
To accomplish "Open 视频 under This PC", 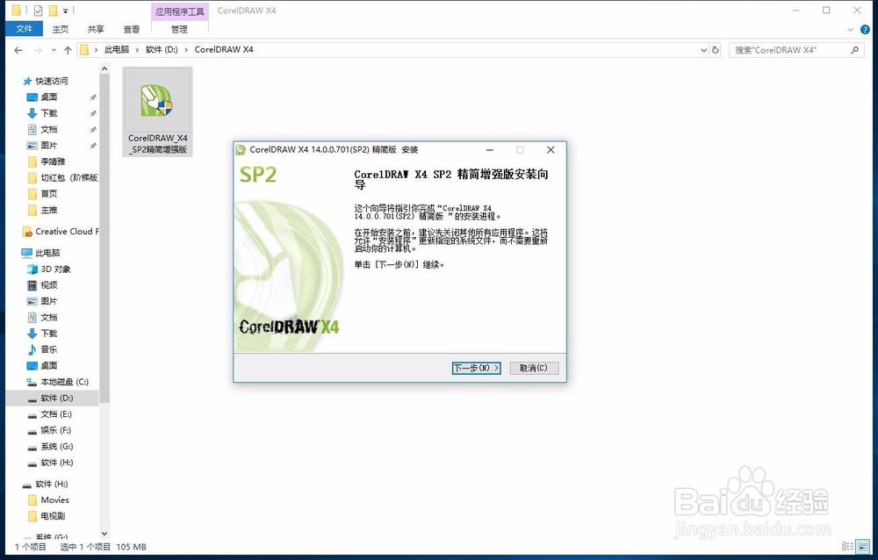I will point(48,285).
